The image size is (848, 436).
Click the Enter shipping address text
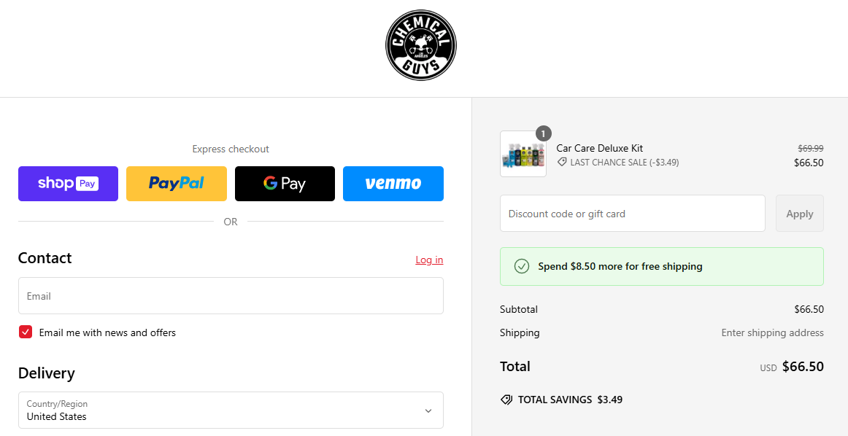[772, 332]
